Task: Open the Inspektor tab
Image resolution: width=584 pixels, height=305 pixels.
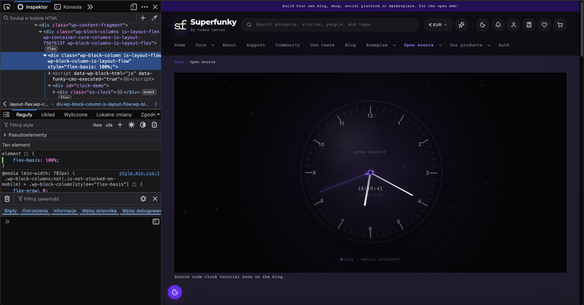Action: (x=32, y=7)
